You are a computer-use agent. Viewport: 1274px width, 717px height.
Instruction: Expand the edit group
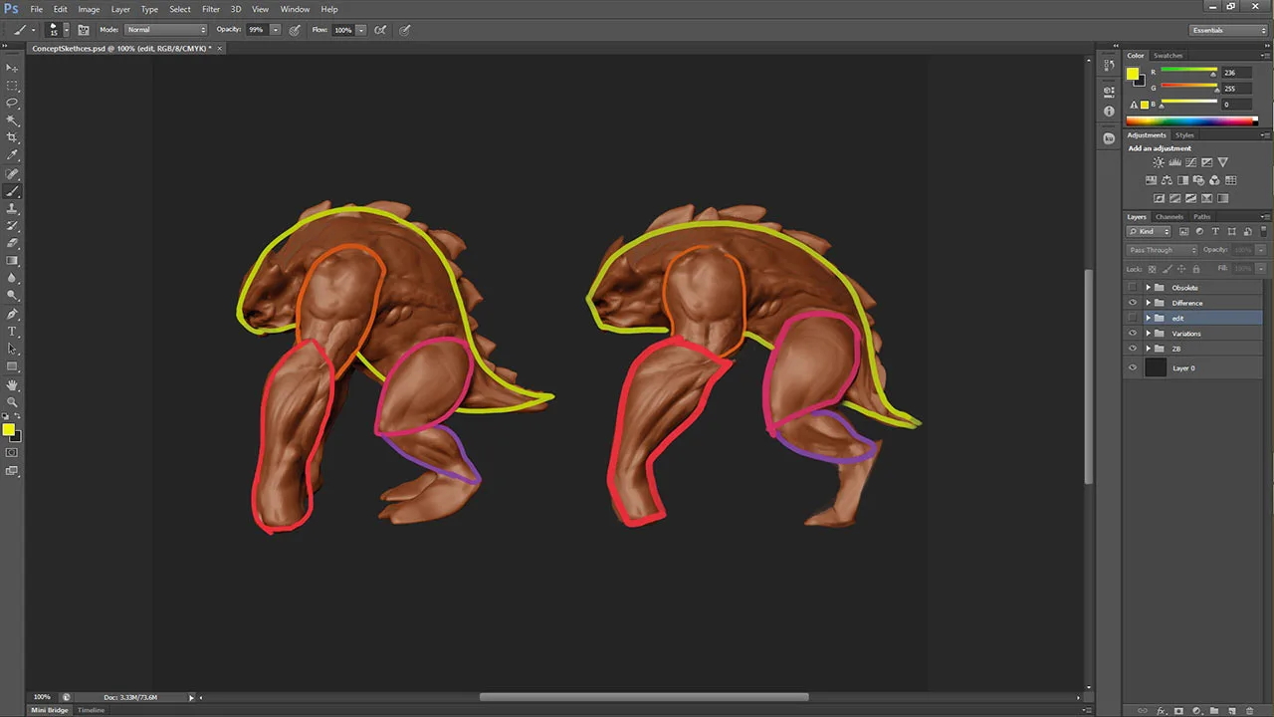point(1148,318)
